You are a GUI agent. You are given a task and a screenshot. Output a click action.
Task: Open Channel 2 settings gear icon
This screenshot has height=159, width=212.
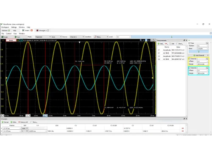point(207,68)
